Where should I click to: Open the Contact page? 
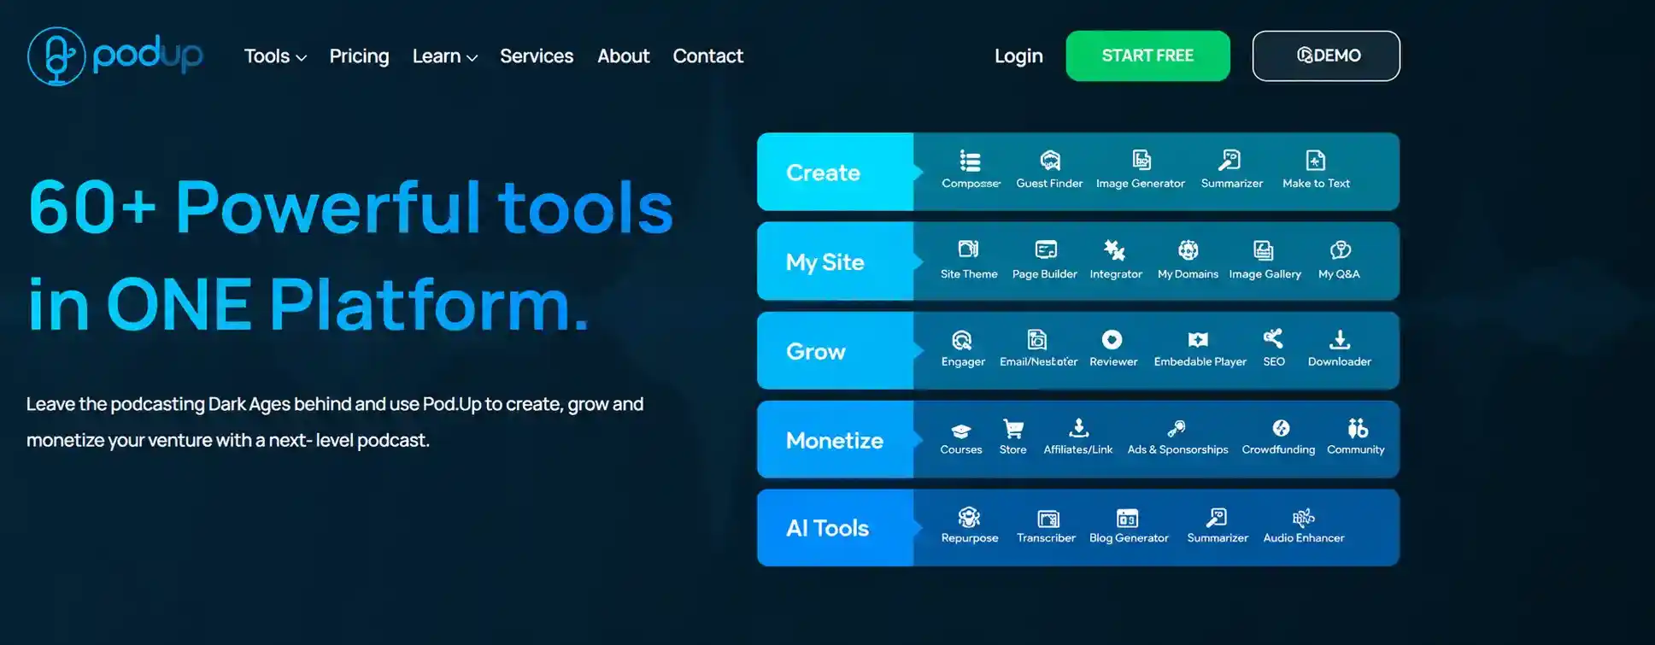click(x=708, y=56)
